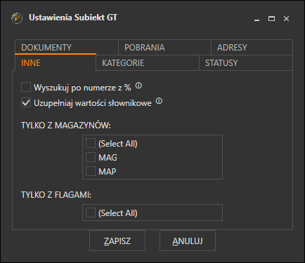Check Select All under Tylko z flagami
This screenshot has width=305, height=263.
[91, 213]
